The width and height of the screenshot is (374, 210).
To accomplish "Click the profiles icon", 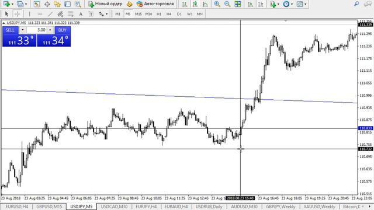I will tap(20, 4).
